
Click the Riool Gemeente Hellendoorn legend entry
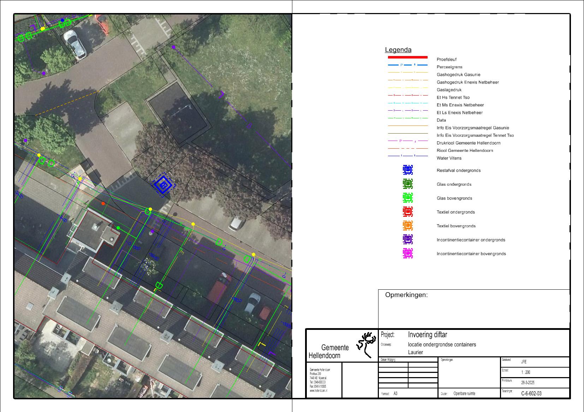click(x=465, y=150)
